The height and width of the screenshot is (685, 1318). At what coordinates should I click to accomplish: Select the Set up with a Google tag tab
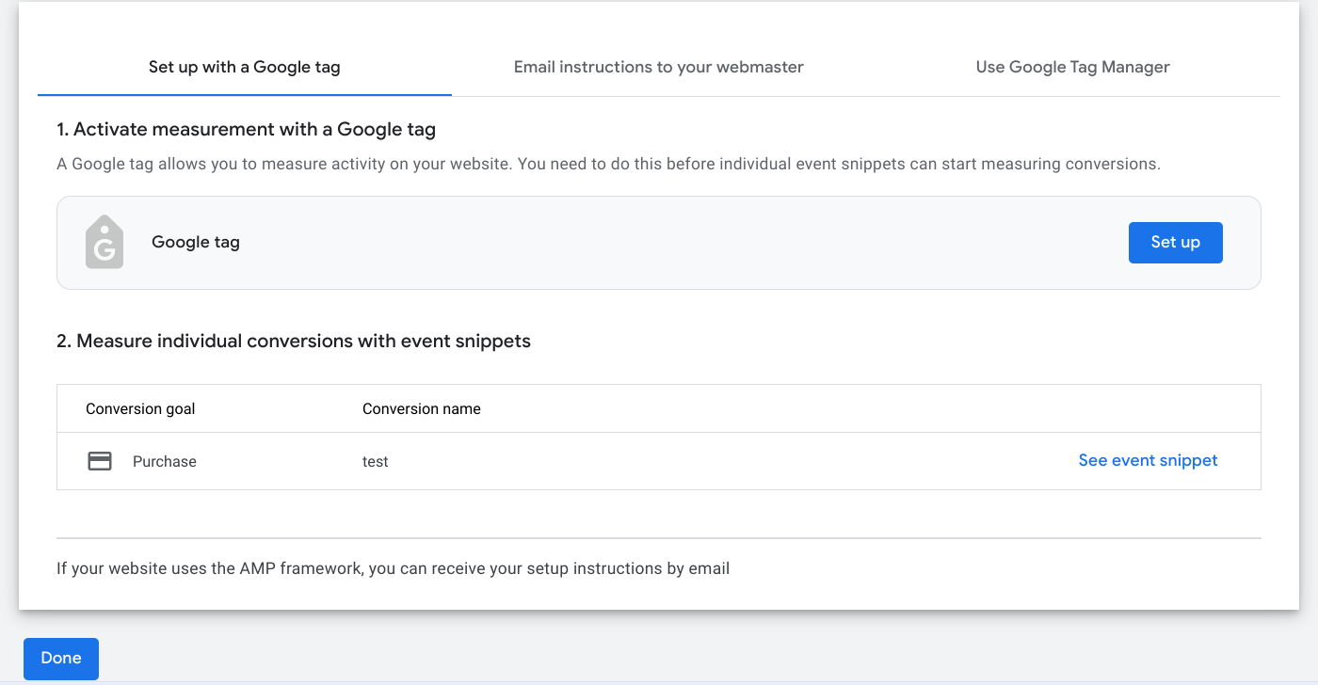(244, 67)
